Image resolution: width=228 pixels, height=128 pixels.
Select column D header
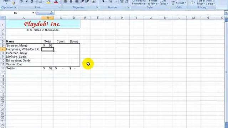[74, 18]
